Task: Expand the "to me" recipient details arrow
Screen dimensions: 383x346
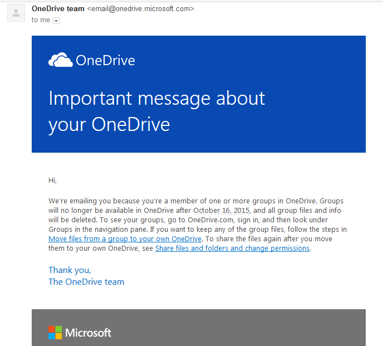Action: (56, 21)
